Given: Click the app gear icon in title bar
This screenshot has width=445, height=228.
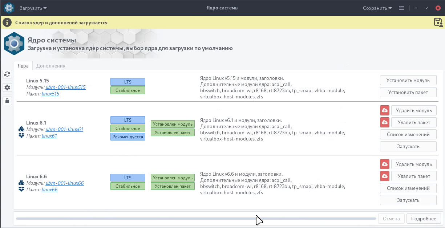Looking at the screenshot, I should pyautogui.click(x=9, y=8).
